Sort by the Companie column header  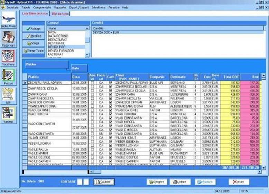tap(159, 77)
